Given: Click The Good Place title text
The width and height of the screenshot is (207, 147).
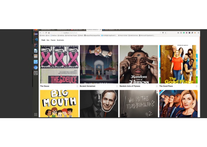Looking at the screenshot, I should 166,86.
